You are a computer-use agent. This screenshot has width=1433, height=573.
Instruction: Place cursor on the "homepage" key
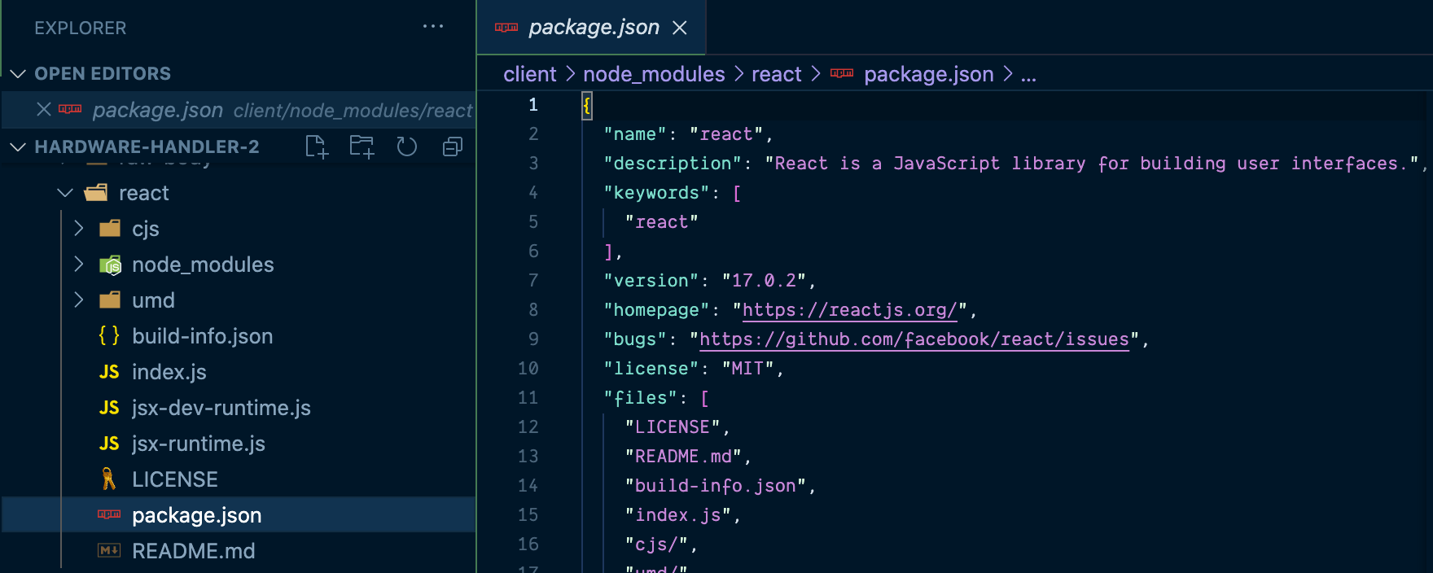point(656,310)
